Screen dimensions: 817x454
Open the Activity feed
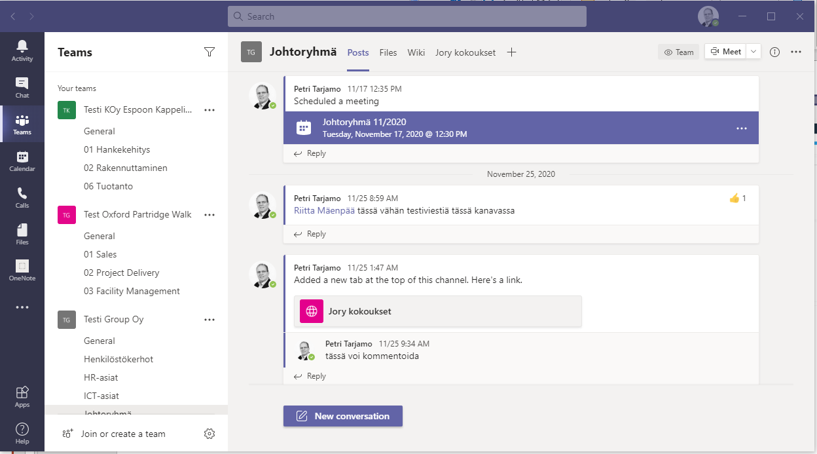pyautogui.click(x=22, y=50)
